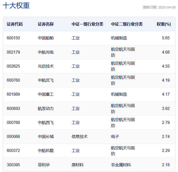Click the 工业 link next to 航发动力
Screen dimensions: 178x172
[75, 108]
